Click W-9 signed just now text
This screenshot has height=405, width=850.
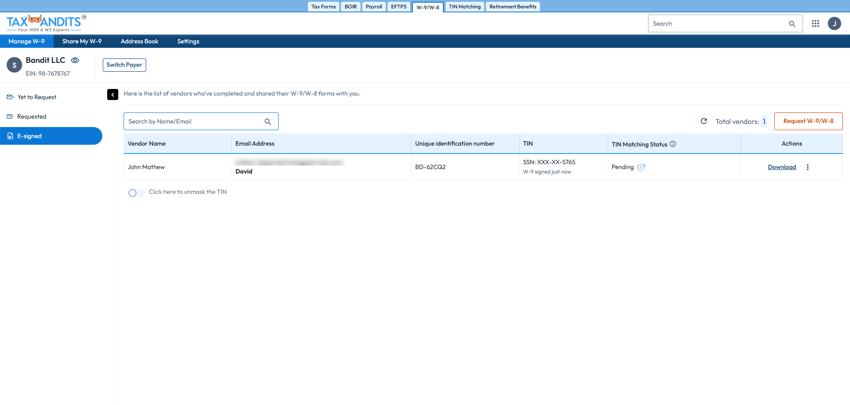[x=547, y=172]
